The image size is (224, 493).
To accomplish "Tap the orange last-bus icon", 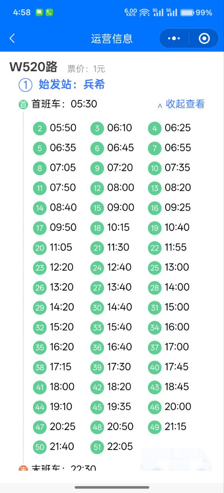I will click(23, 468).
